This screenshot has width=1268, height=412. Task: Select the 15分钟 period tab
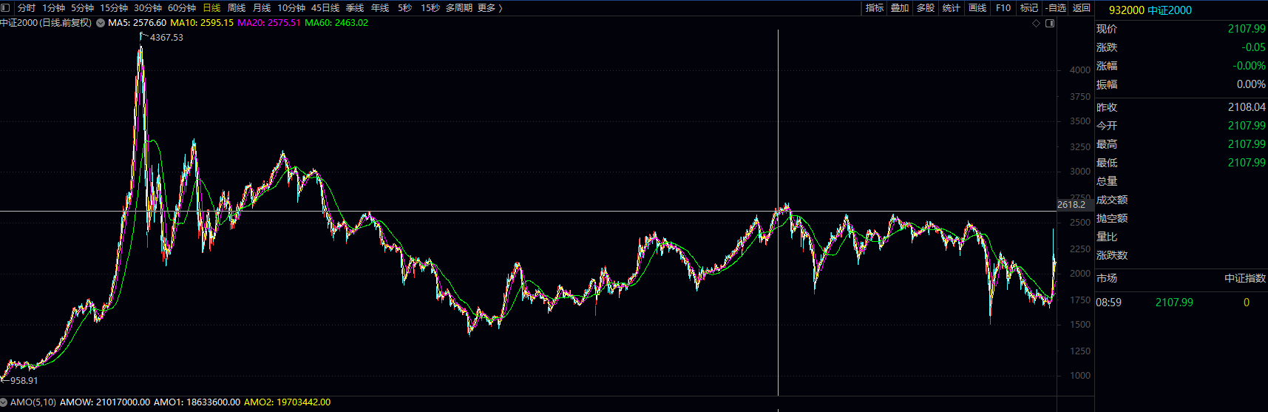click(x=114, y=8)
